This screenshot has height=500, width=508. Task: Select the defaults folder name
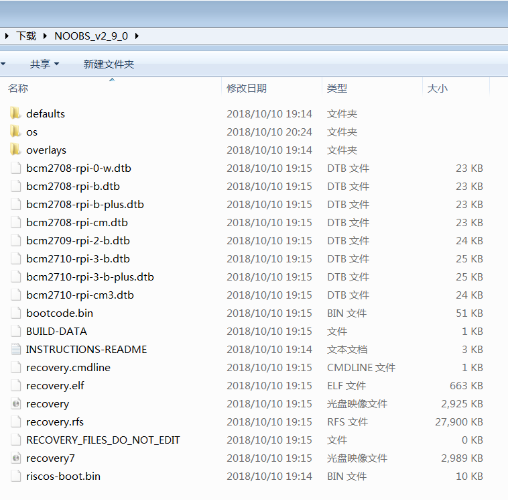pyautogui.click(x=46, y=113)
